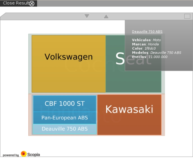Screen dimensions: 193x159
Task: Click the square box icon in header
Action: click(187, 16)
